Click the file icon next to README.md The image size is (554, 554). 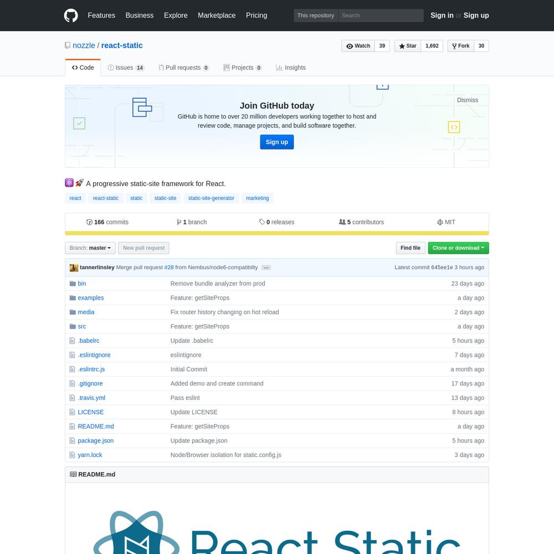[x=73, y=427]
